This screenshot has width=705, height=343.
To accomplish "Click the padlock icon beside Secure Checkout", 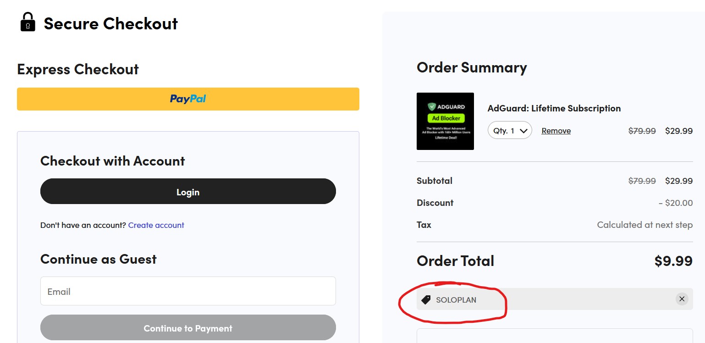I will [28, 22].
